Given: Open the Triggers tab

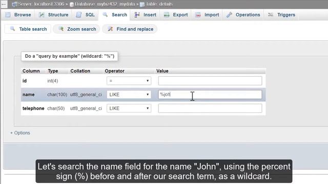Looking at the screenshot, I should click(281, 15).
